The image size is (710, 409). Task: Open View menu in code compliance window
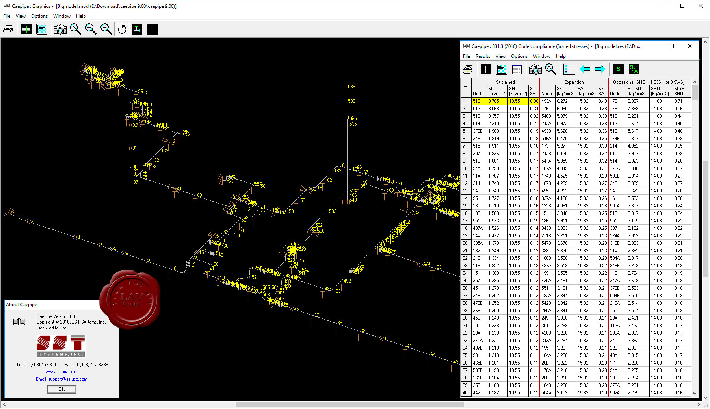[x=500, y=56]
